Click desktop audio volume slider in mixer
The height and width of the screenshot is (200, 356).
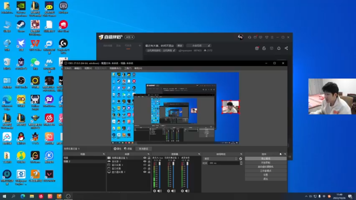point(187,174)
